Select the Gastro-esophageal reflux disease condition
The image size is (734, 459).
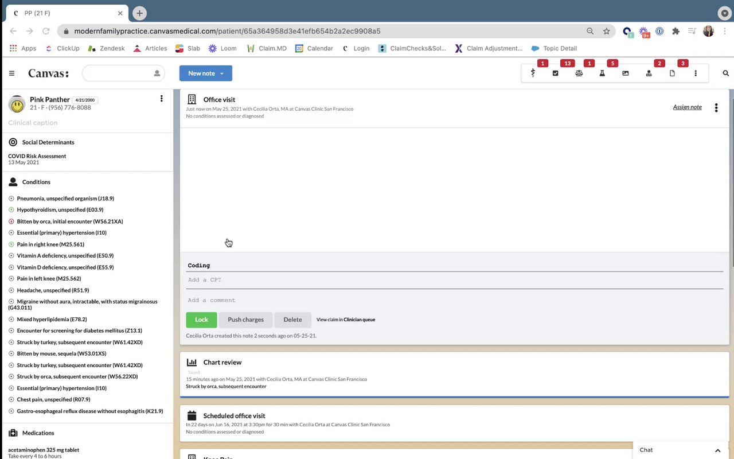coord(90,411)
